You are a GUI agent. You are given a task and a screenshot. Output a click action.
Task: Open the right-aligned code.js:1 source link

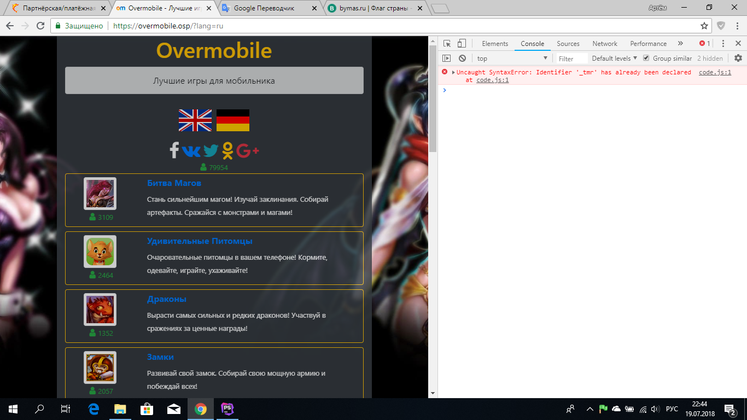(715, 72)
